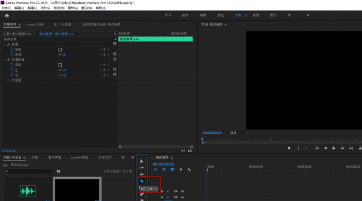Play the program monitor

coord(334,148)
